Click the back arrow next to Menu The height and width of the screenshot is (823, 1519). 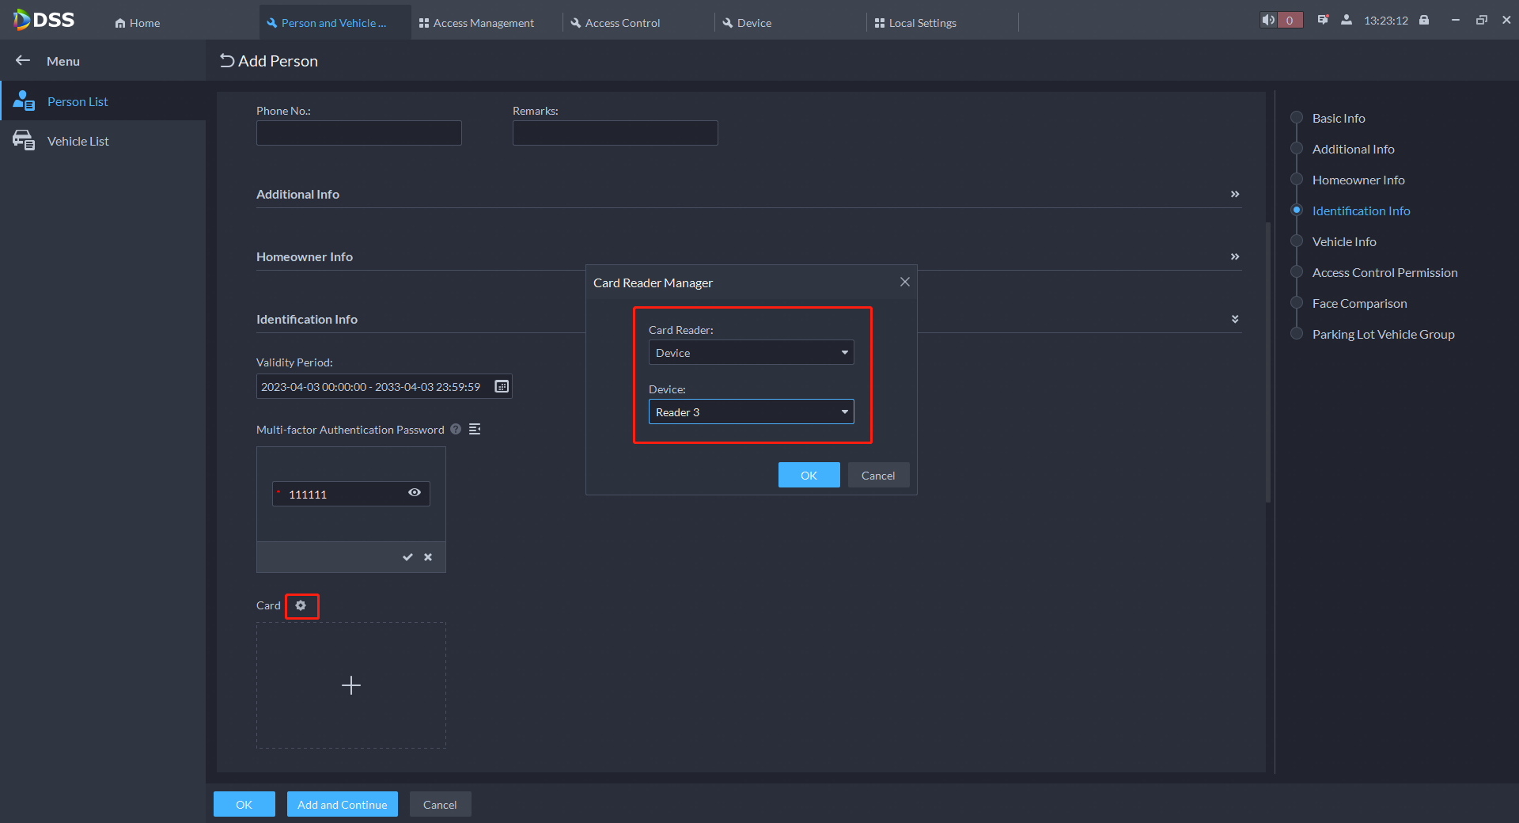click(x=23, y=61)
